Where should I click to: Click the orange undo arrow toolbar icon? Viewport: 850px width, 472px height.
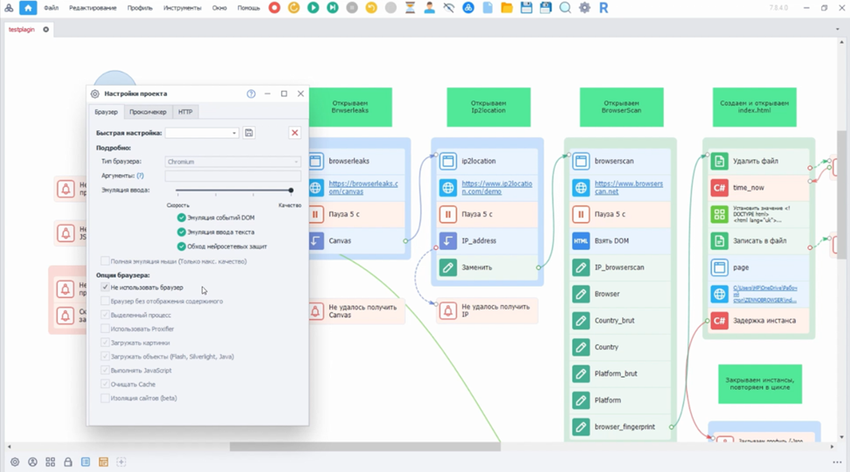371,8
